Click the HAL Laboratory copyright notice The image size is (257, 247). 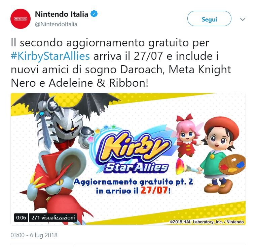pyautogui.click(x=207, y=222)
